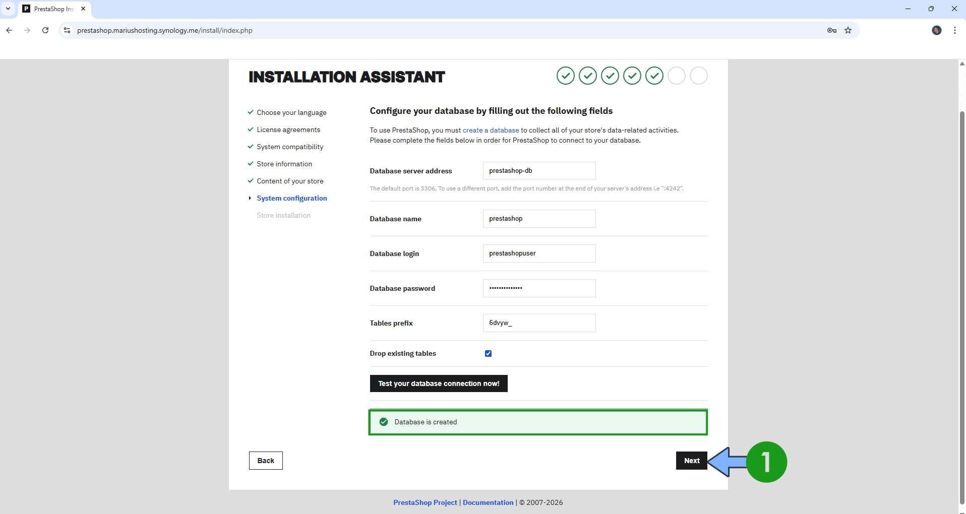Open Chrome's three-dot menu
966x514 pixels.
[x=954, y=30]
